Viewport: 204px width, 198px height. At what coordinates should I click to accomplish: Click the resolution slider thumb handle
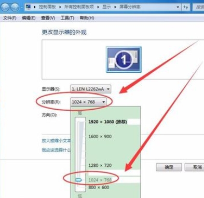tap(78, 180)
